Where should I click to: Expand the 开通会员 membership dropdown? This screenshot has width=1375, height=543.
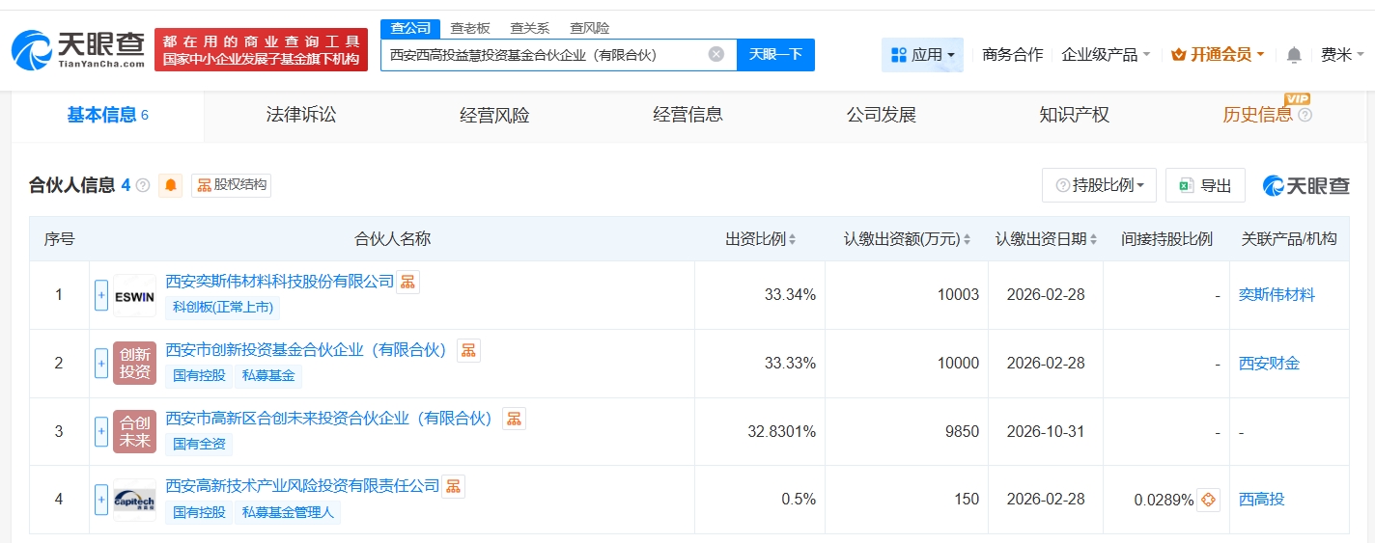click(1218, 55)
